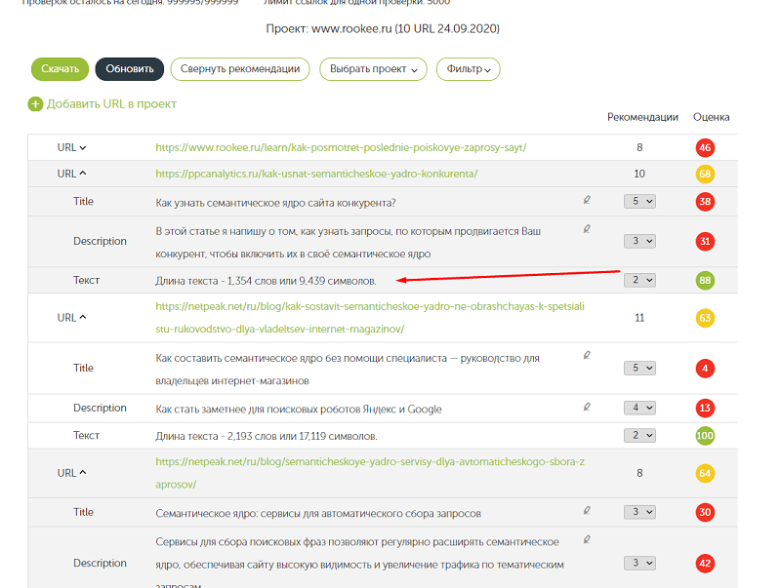Click 'Свернуть рекомендации' button
Viewport: 781px width, 588px height.
pos(240,69)
